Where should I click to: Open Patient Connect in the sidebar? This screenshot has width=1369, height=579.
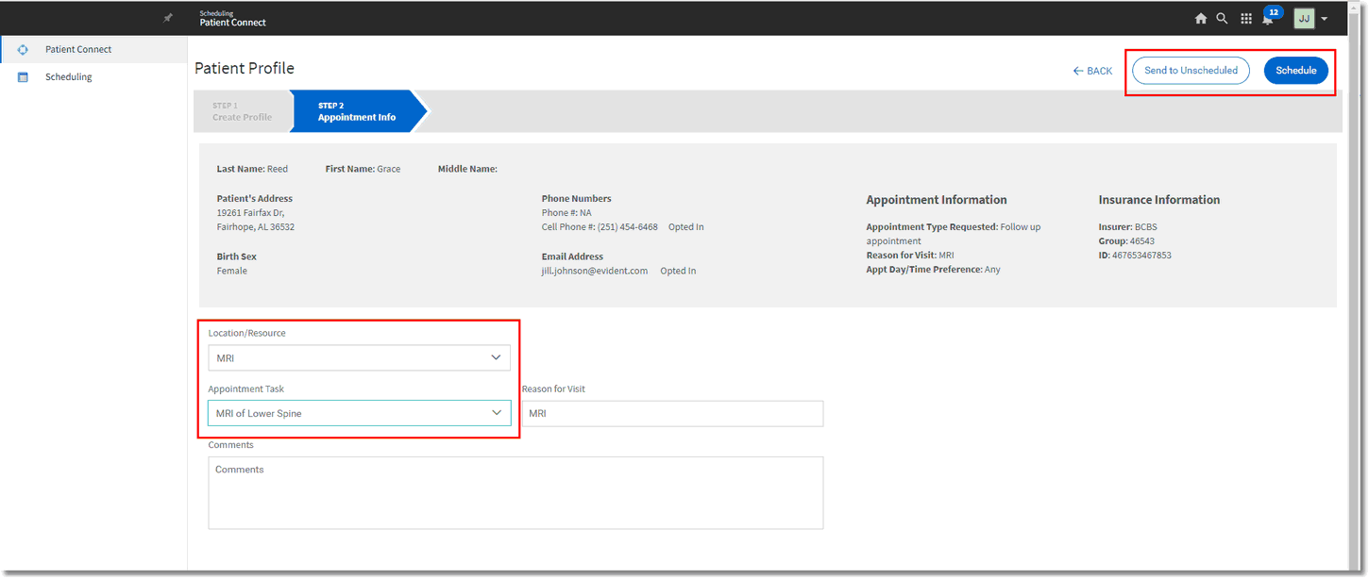click(78, 49)
